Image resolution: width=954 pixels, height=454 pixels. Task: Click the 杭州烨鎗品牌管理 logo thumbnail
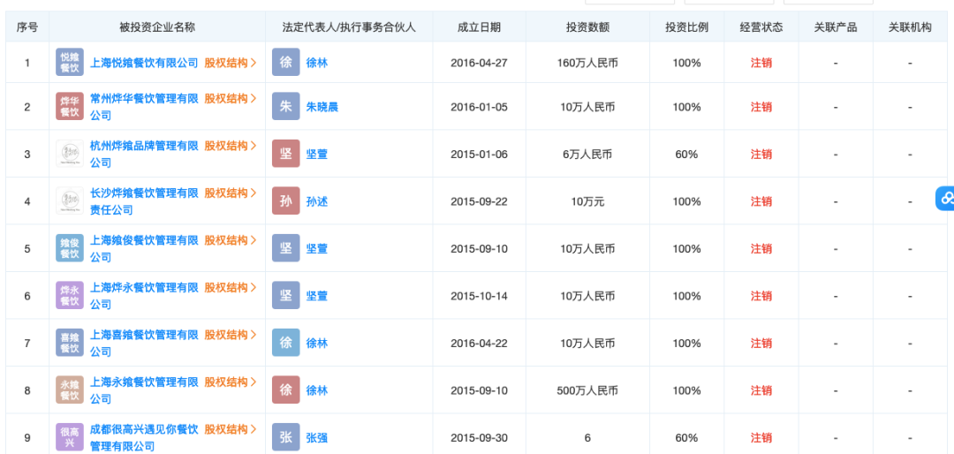(x=69, y=154)
